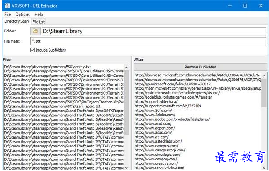Click the URLs list scrollbar thumb
The width and height of the screenshot is (269, 171).
tap(264, 92)
